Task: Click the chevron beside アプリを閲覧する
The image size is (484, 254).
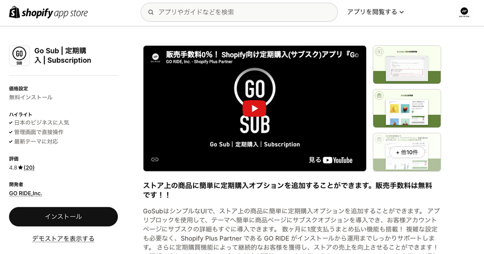Action: pos(401,13)
